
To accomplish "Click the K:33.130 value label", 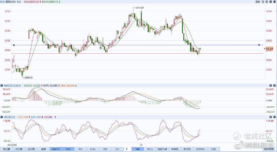I will (23, 117).
